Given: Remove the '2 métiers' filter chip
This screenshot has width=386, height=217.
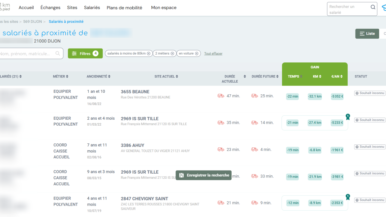Looking at the screenshot, I should [x=172, y=54].
